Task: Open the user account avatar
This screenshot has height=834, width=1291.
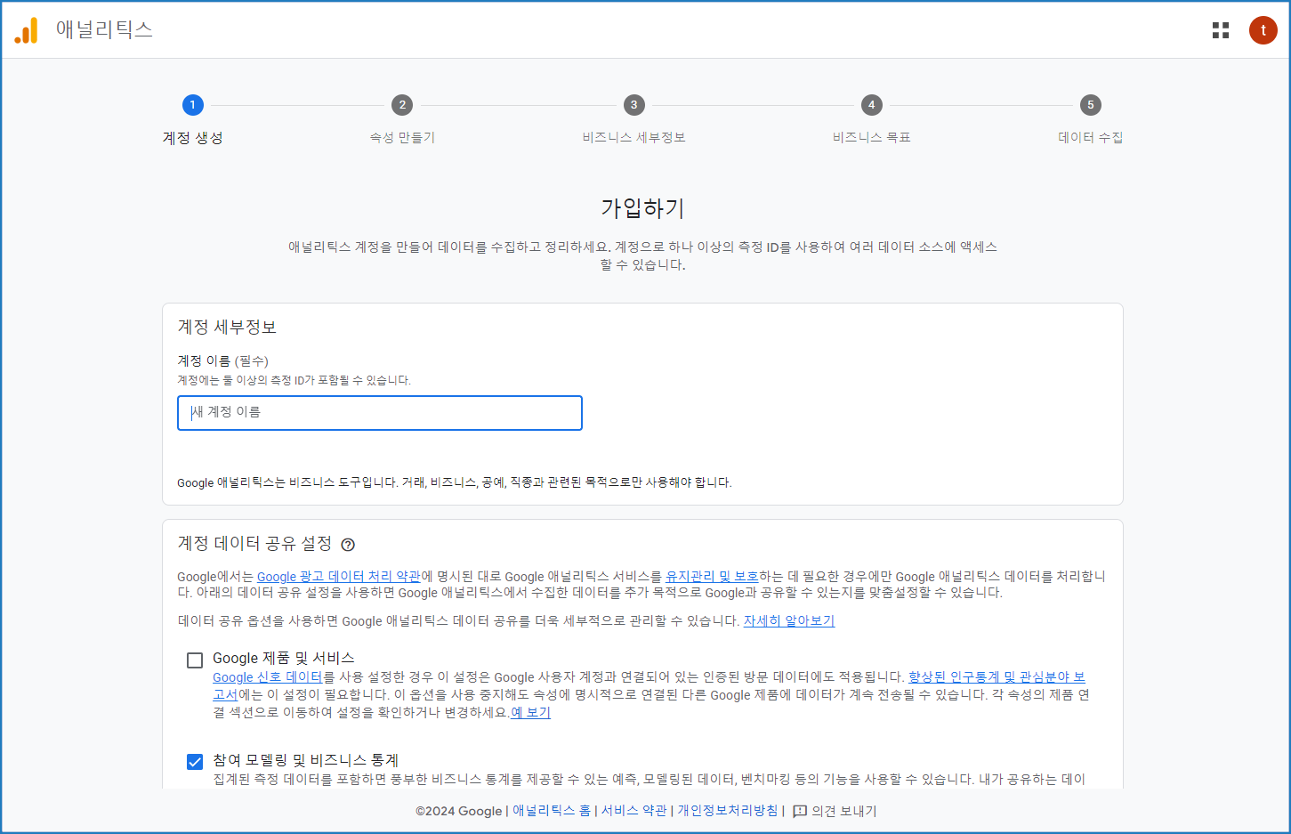Action: [x=1263, y=30]
